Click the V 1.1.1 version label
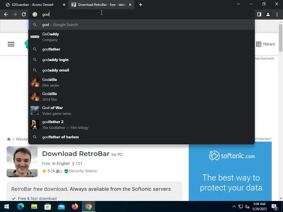Screen dimensions: 283x212 [77, 163]
